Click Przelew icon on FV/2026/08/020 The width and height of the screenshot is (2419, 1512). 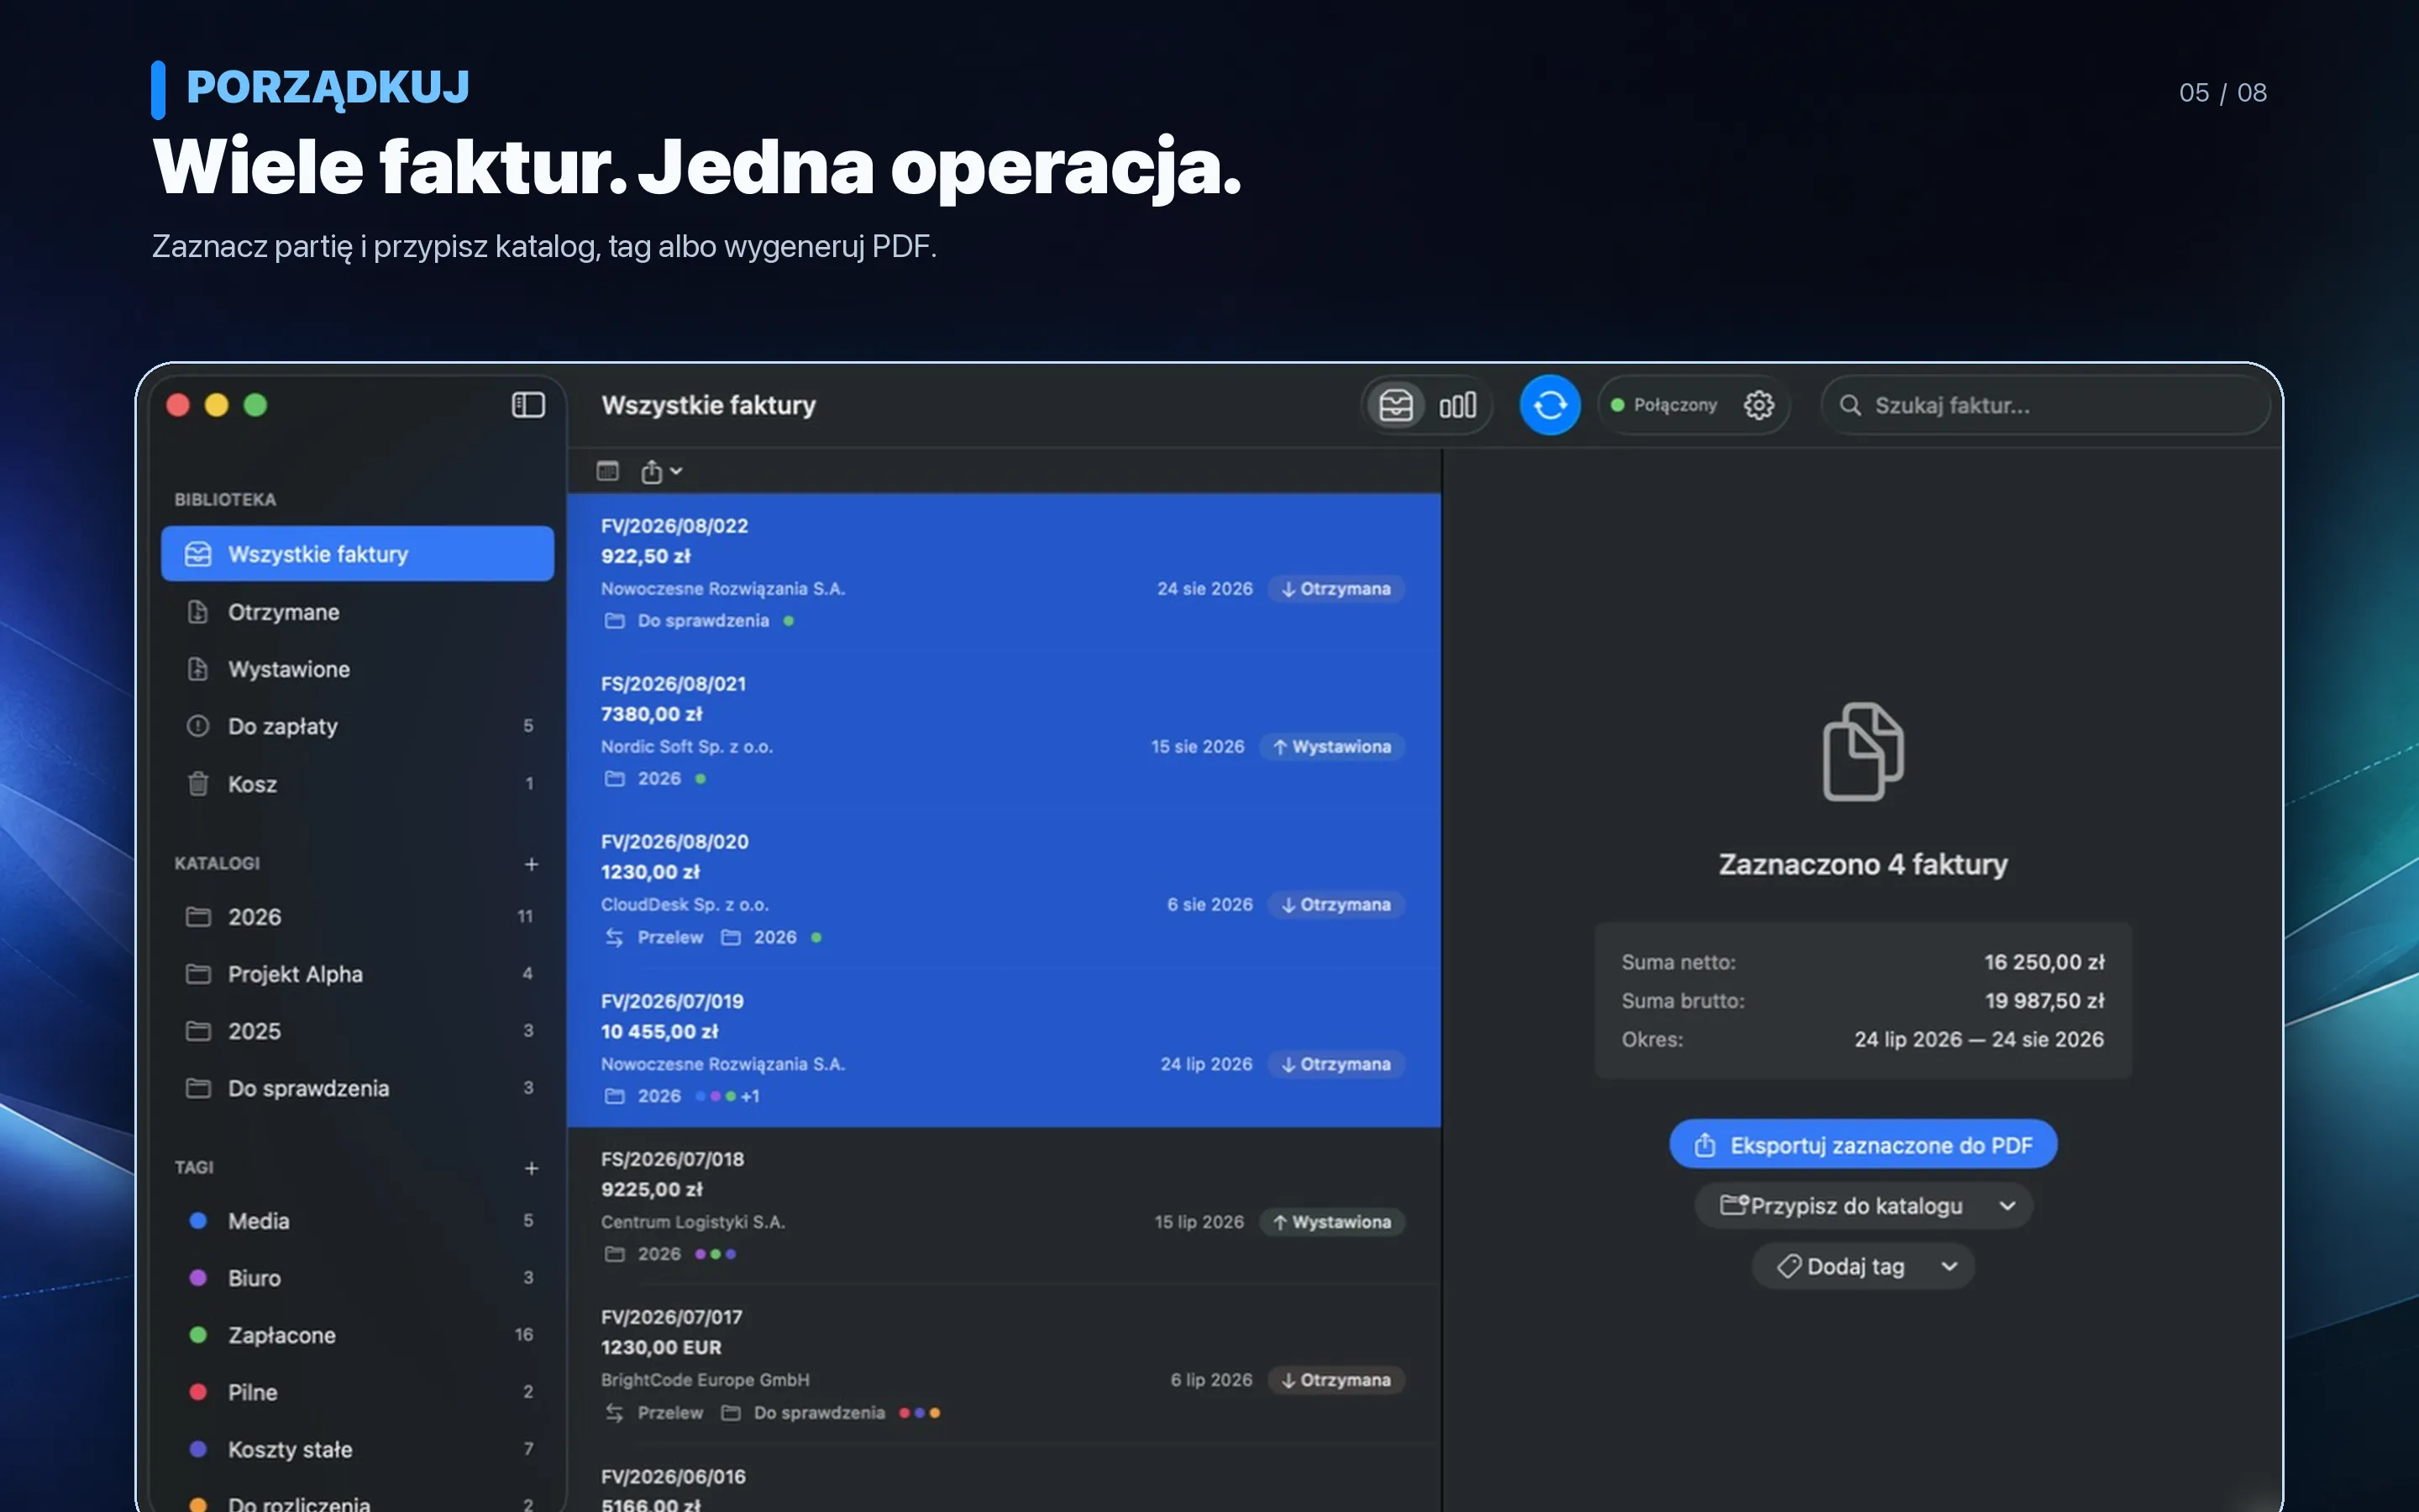tap(615, 937)
